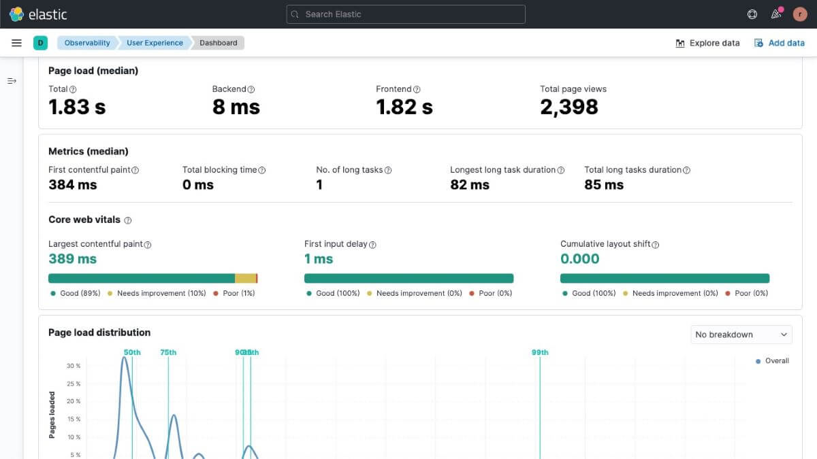This screenshot has height=459, width=817.
Task: Open the user profile avatar
Action: tap(800, 14)
